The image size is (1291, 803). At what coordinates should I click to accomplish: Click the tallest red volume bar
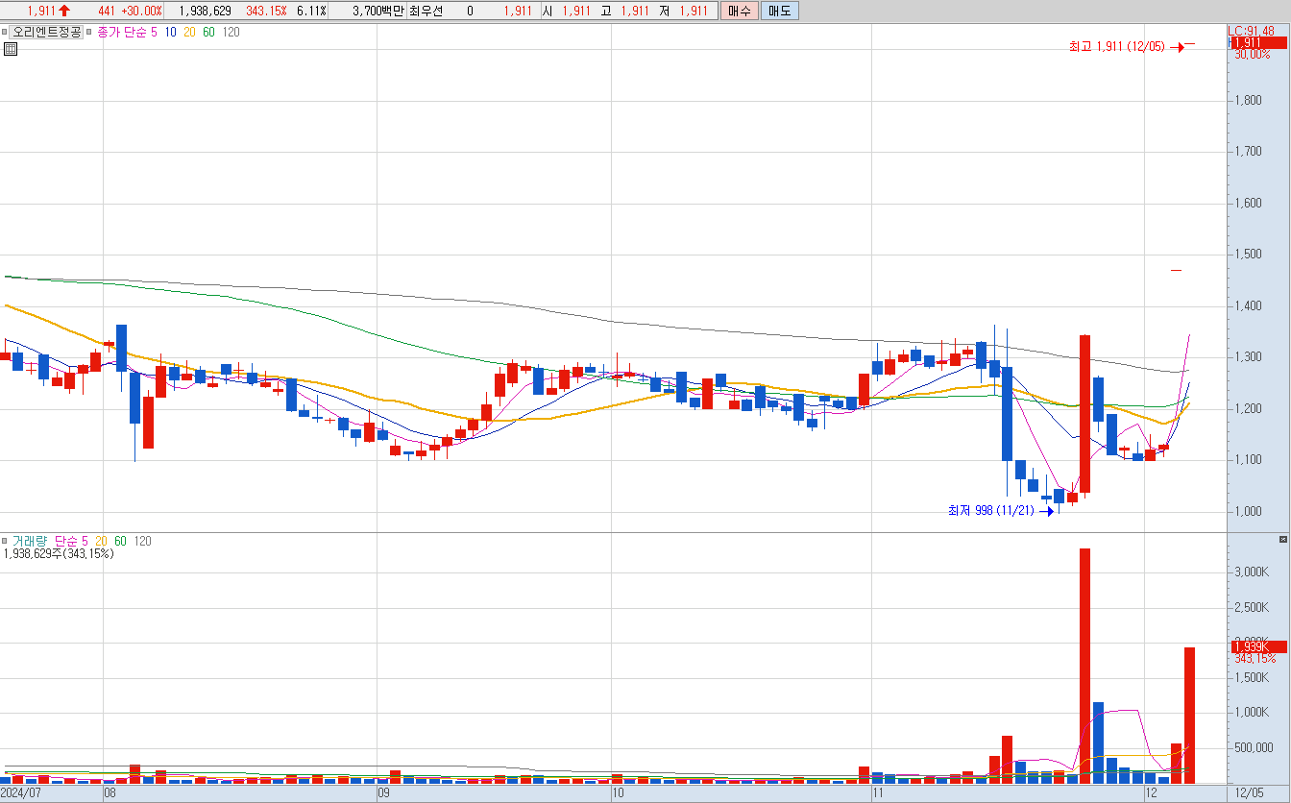tap(1084, 666)
